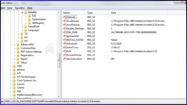This screenshot has width=187, height=105.
Task: Click the Registration folder icon
Action: pos(18,55)
